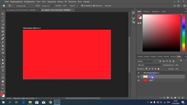Select the Eyedropper tool
Viewport: 187px width, 105px height.
point(3,35)
